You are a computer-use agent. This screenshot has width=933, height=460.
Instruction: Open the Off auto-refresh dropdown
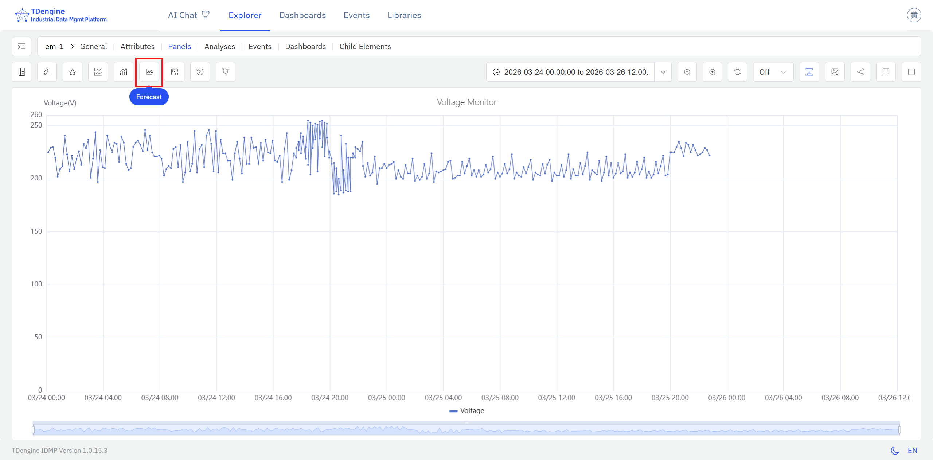coord(773,72)
